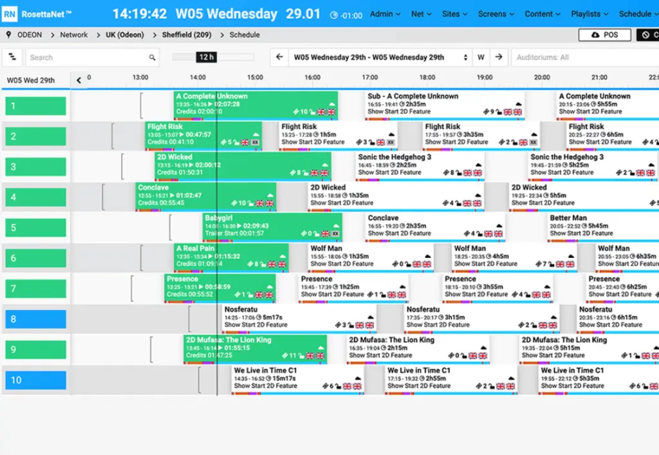
Task: Open the 2D Mufasa: The Lion King 19:35 show
Action: click(589, 348)
